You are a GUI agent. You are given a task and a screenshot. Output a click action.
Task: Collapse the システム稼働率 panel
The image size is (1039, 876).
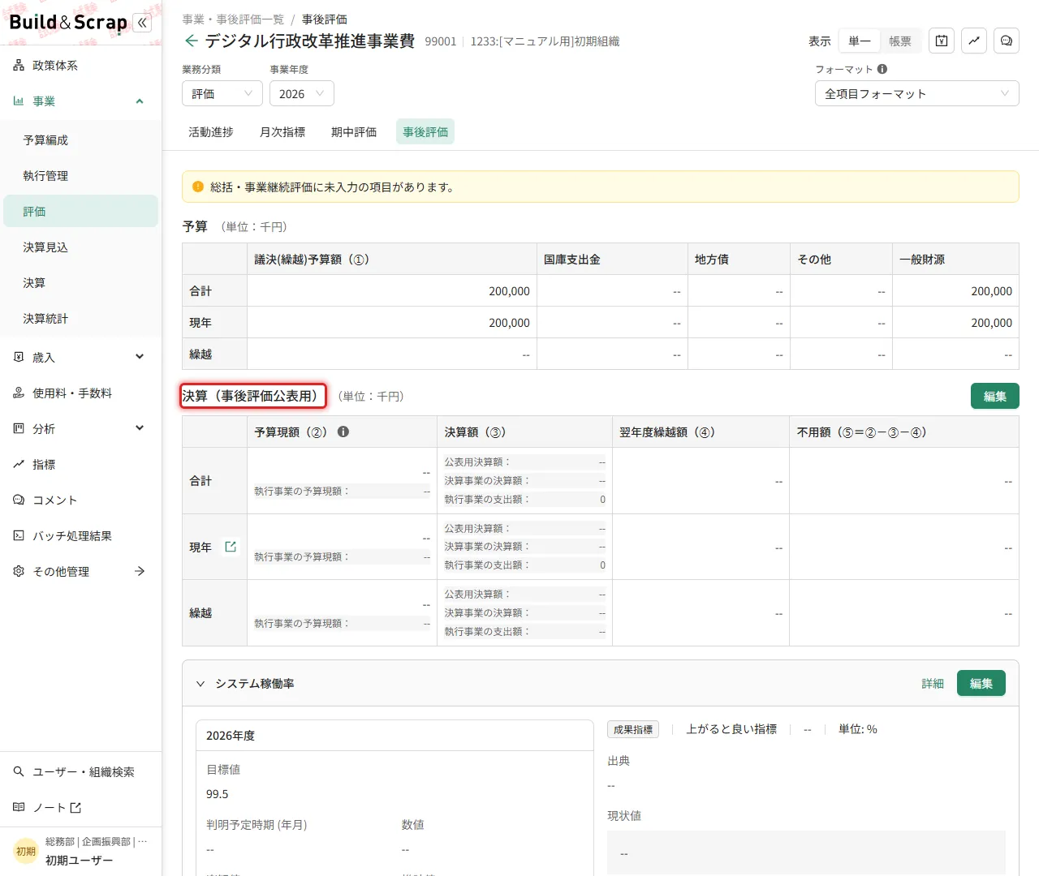200,684
